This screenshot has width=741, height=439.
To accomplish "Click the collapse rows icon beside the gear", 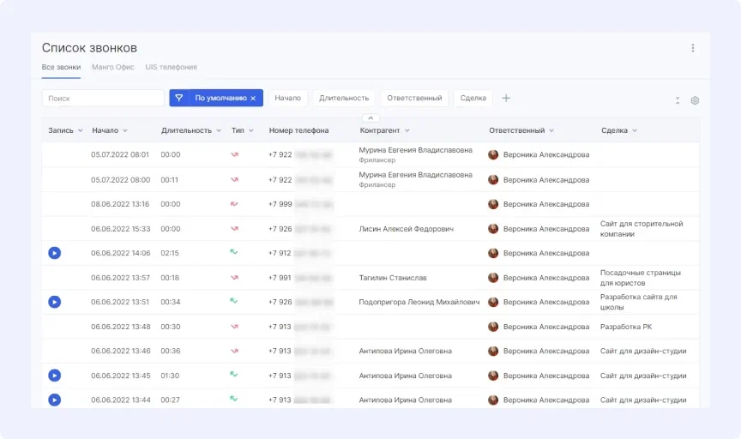I will (678, 100).
